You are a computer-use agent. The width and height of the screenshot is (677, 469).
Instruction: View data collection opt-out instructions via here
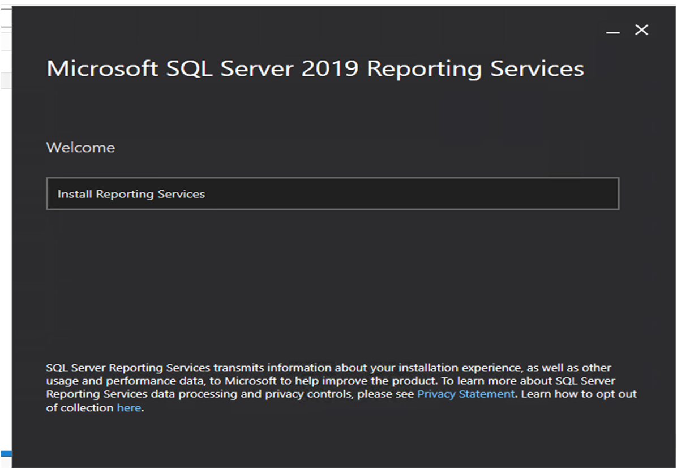coord(128,407)
